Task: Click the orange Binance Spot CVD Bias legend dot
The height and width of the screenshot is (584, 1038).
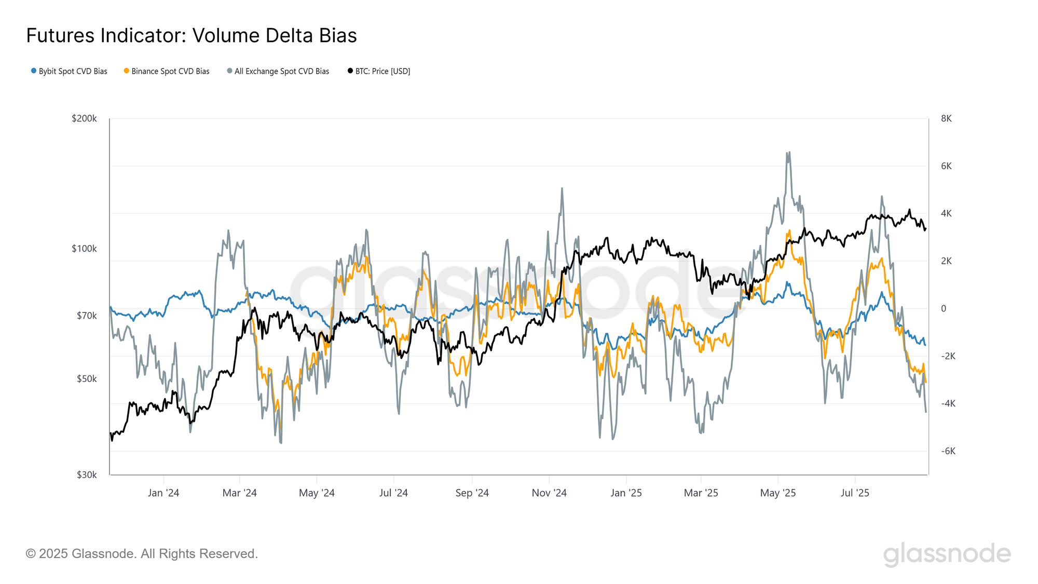Action: 126,71
